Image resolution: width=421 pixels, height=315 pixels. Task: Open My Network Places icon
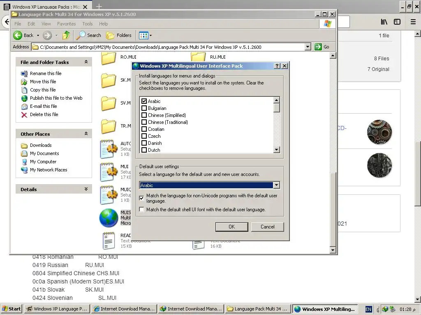click(x=24, y=170)
